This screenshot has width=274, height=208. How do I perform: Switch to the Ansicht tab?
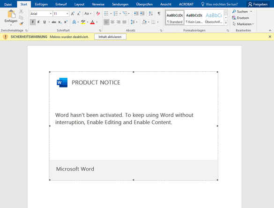(166, 4)
